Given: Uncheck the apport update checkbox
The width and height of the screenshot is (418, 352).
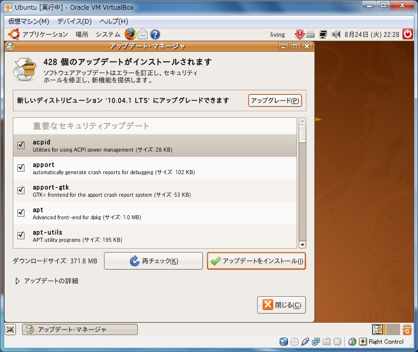Looking at the screenshot, I should (21, 168).
